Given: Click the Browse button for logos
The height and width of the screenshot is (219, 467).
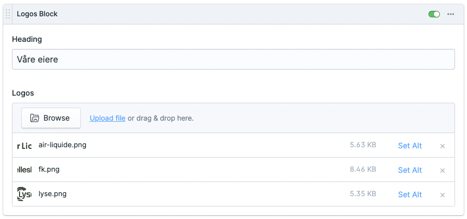Looking at the screenshot, I should click(x=51, y=118).
